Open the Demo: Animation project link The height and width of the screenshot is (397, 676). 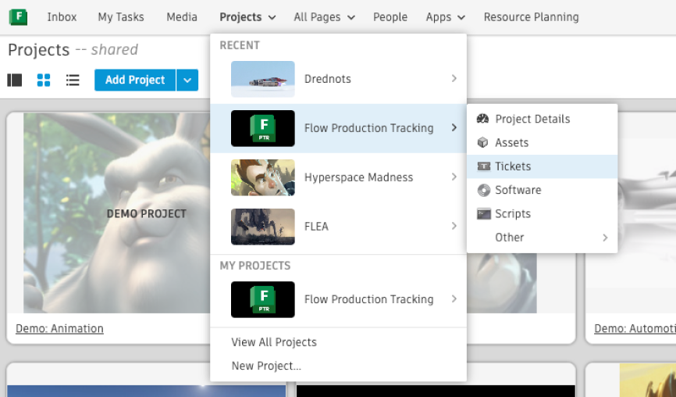coord(59,329)
